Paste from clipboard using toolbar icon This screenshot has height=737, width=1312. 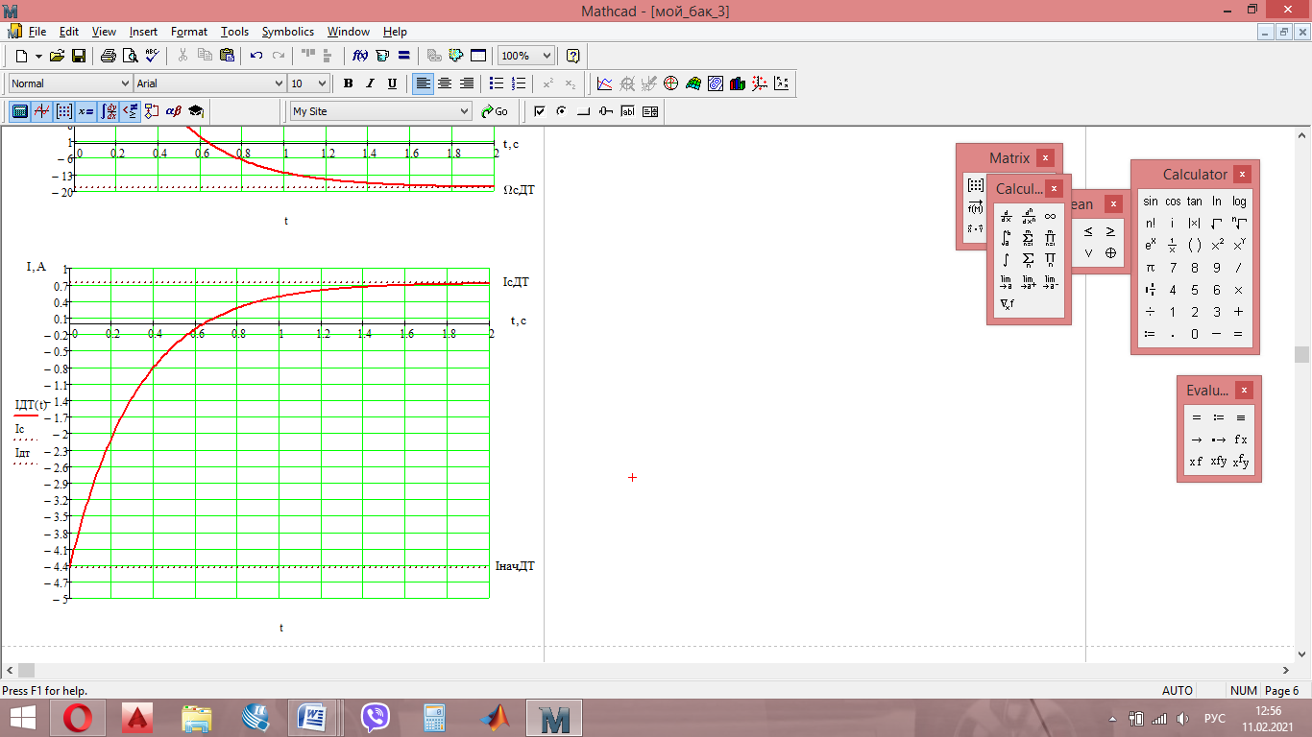point(226,56)
